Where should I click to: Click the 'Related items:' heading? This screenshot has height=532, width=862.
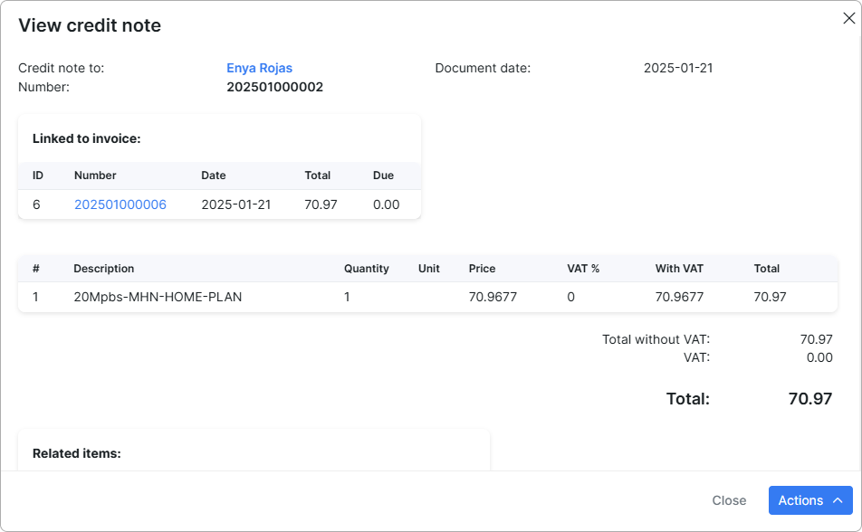77,453
